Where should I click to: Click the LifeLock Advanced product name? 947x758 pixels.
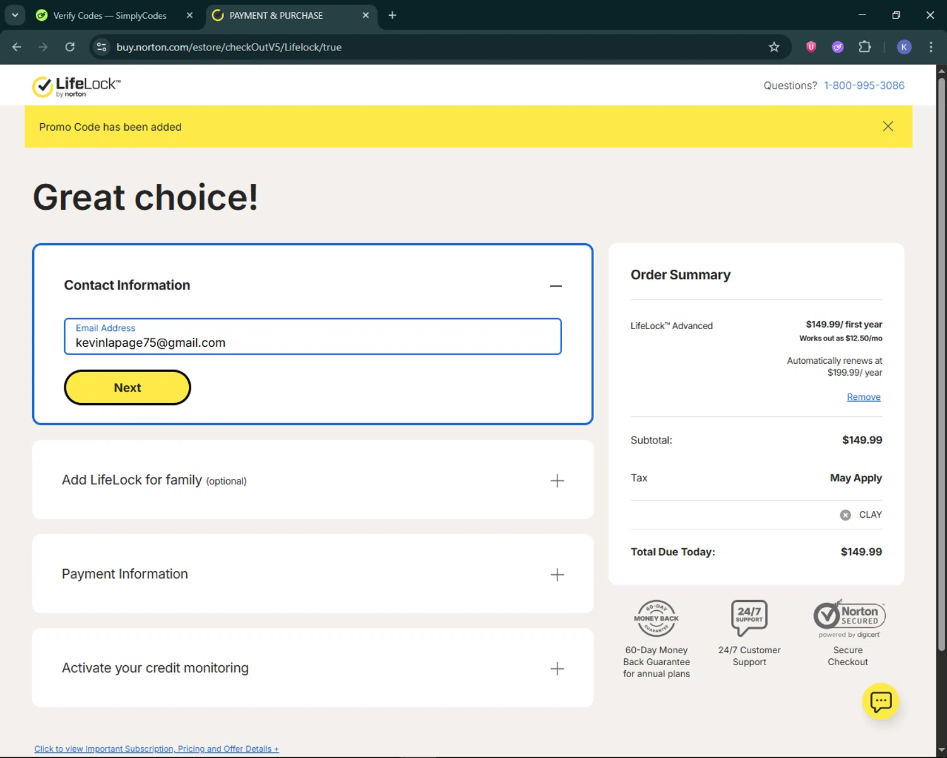[x=671, y=326]
